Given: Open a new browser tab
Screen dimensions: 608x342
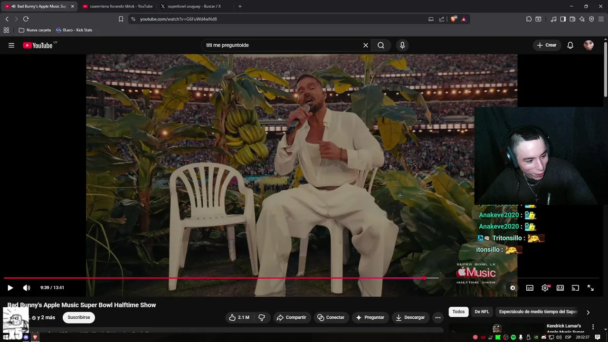Looking at the screenshot, I should click(x=239, y=6).
